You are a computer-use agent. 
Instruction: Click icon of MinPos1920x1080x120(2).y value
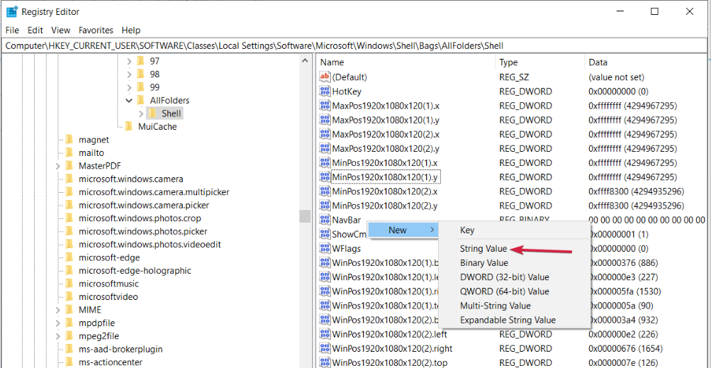tap(325, 206)
